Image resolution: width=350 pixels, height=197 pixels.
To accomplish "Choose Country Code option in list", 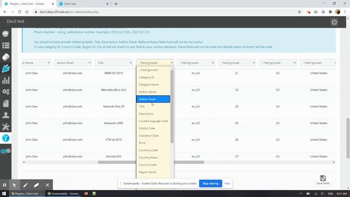I will click(153, 165).
